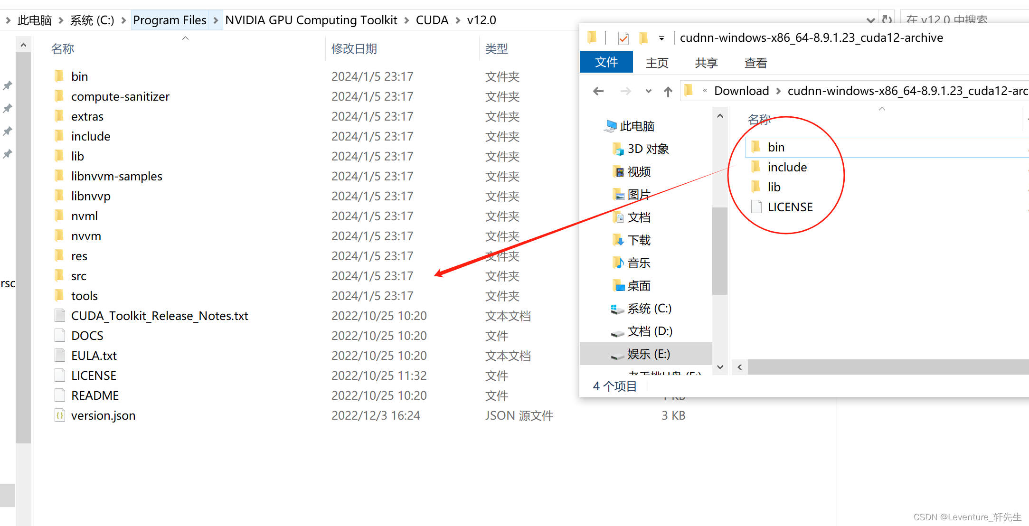Expand recent locations dropdown chevron
This screenshot has width=1029, height=526.
[648, 91]
